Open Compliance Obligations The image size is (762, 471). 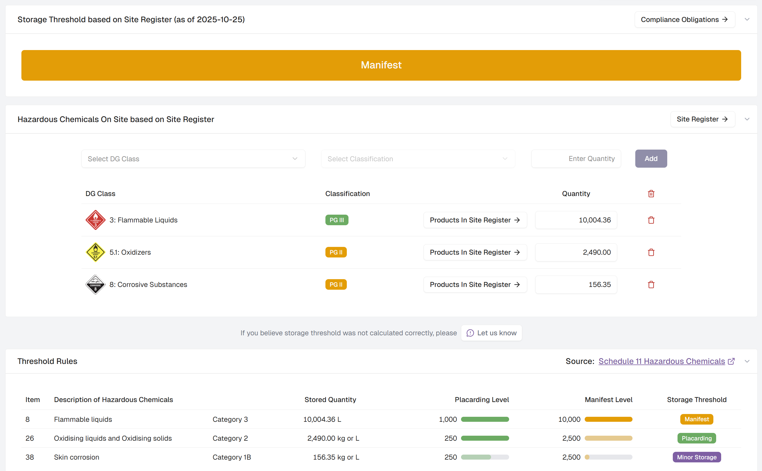click(684, 19)
